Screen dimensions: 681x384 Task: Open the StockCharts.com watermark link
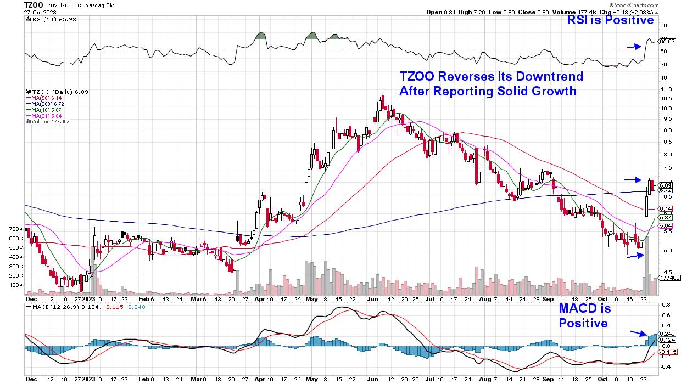pos(652,4)
